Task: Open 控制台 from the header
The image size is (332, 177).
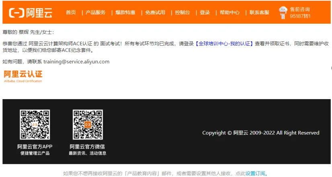Action: click(182, 12)
